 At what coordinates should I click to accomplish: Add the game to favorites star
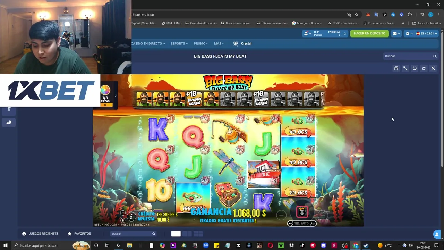[x=424, y=68]
